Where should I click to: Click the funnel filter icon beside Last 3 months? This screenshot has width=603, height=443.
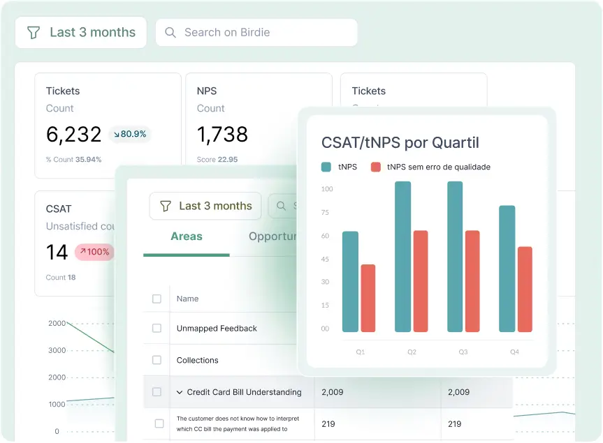tap(34, 32)
